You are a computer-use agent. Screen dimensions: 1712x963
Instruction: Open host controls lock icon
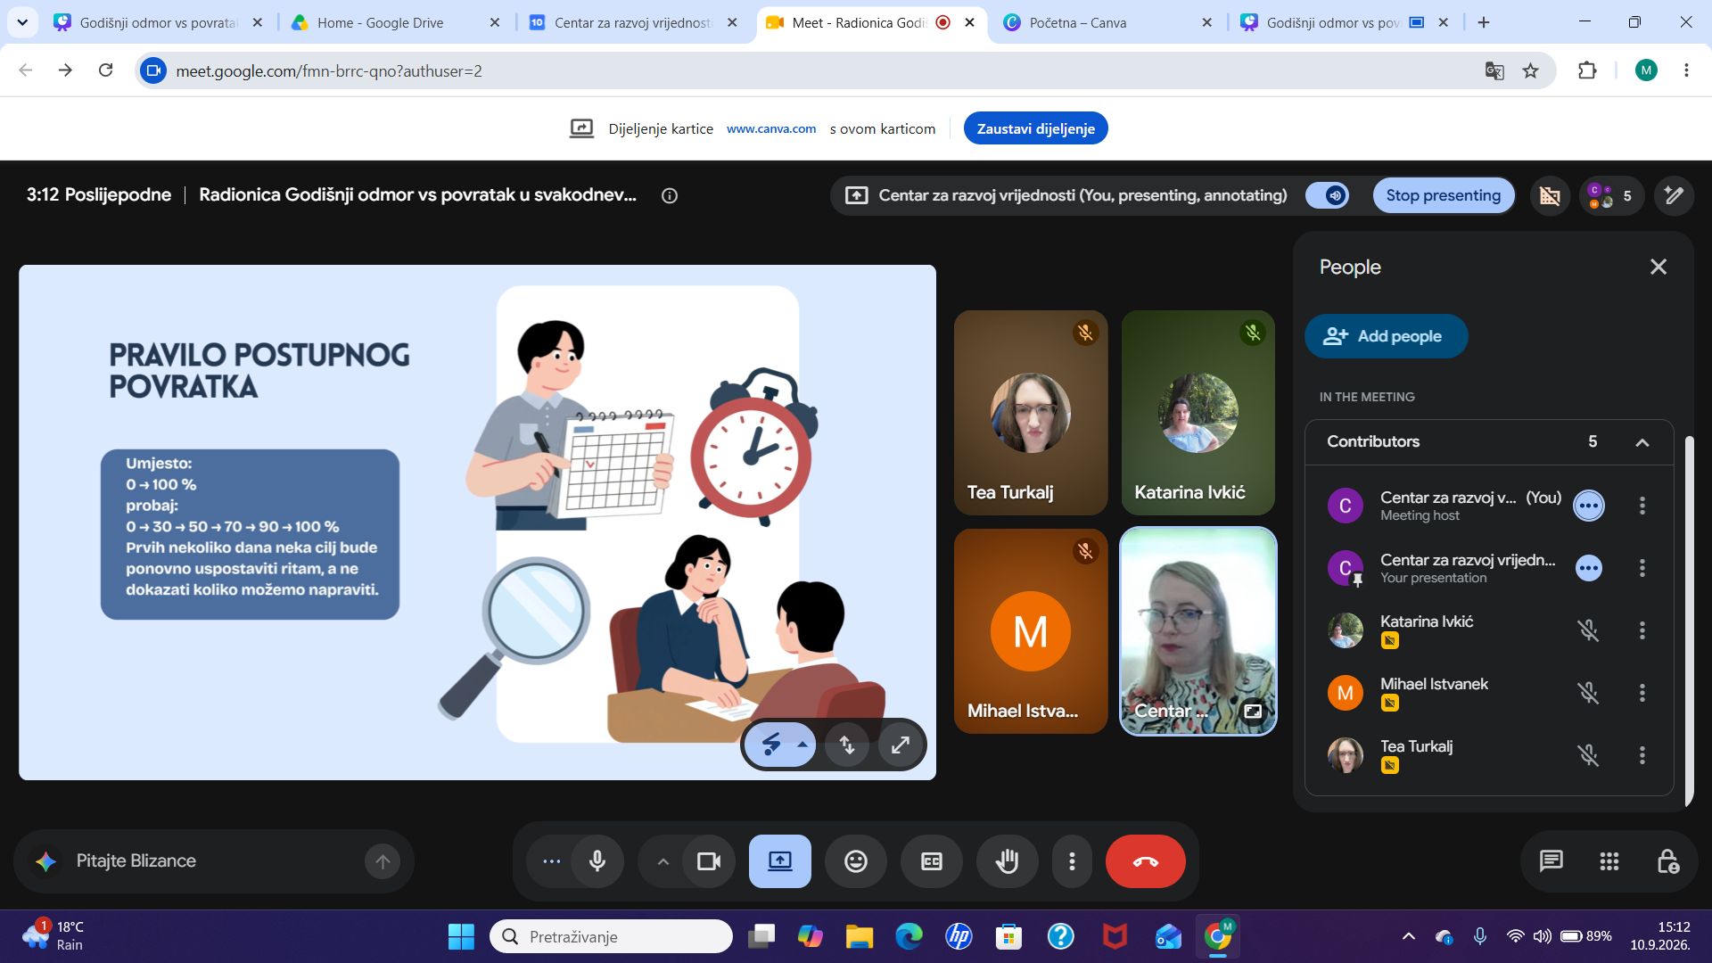(1667, 861)
